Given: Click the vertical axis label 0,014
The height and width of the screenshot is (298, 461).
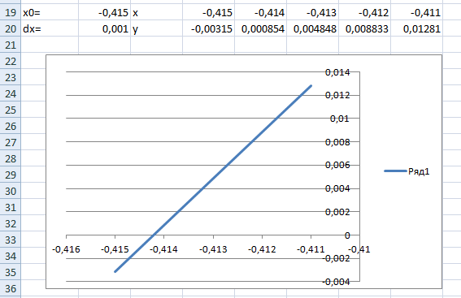Looking at the screenshot, I should (337, 72).
